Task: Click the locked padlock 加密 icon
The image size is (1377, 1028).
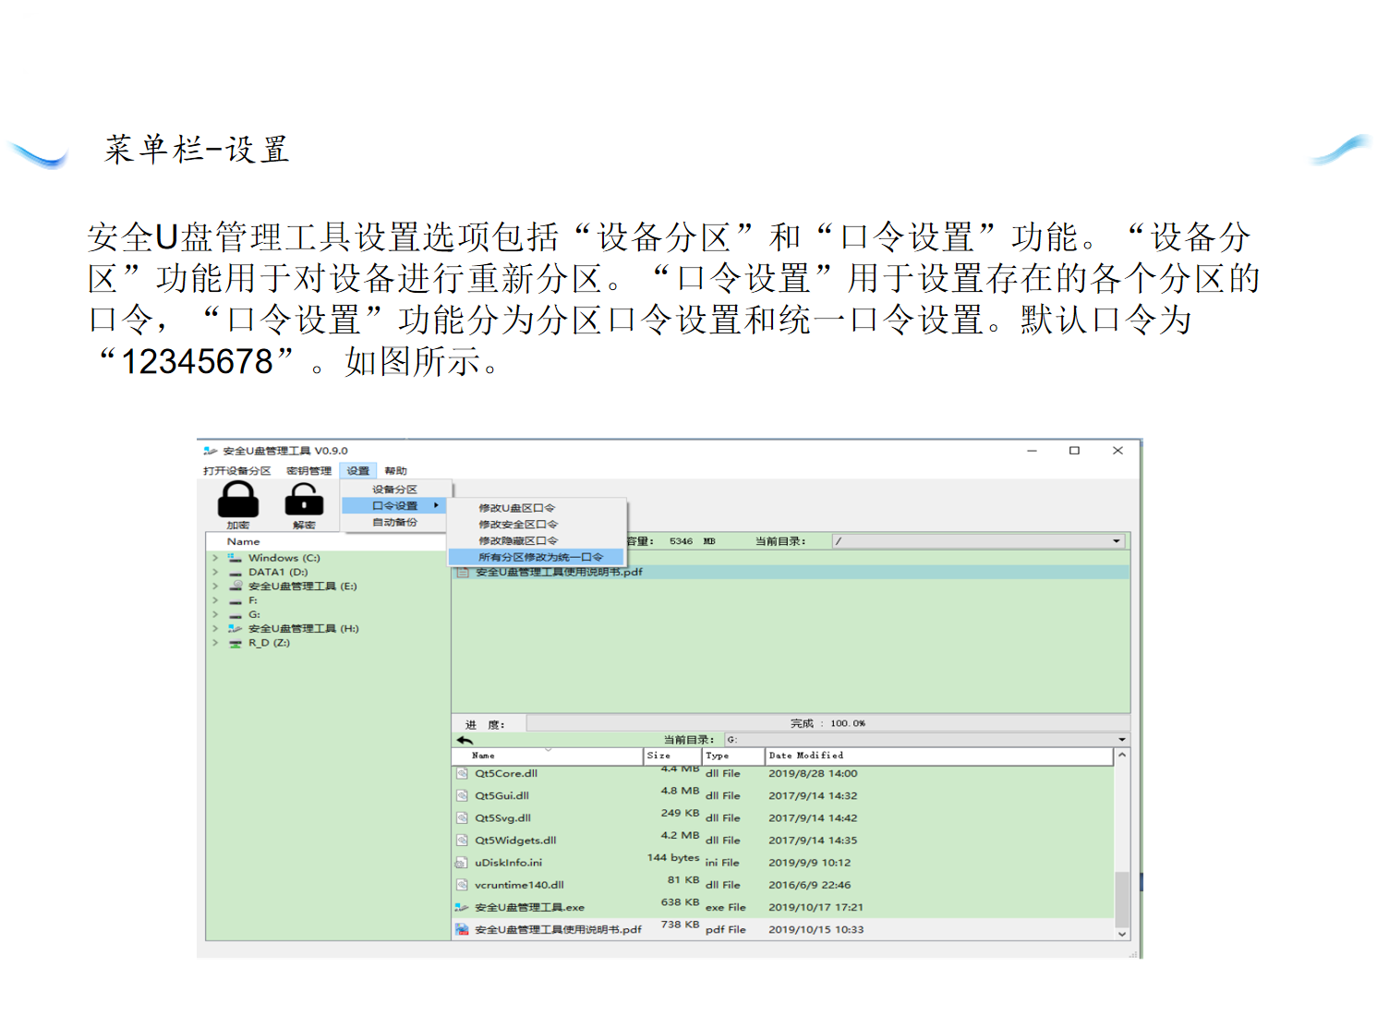Action: click(x=237, y=501)
